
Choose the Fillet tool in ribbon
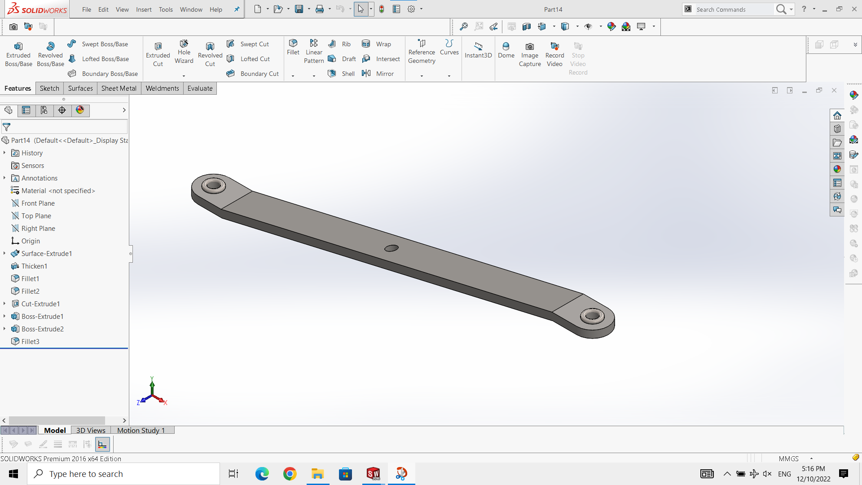(293, 47)
